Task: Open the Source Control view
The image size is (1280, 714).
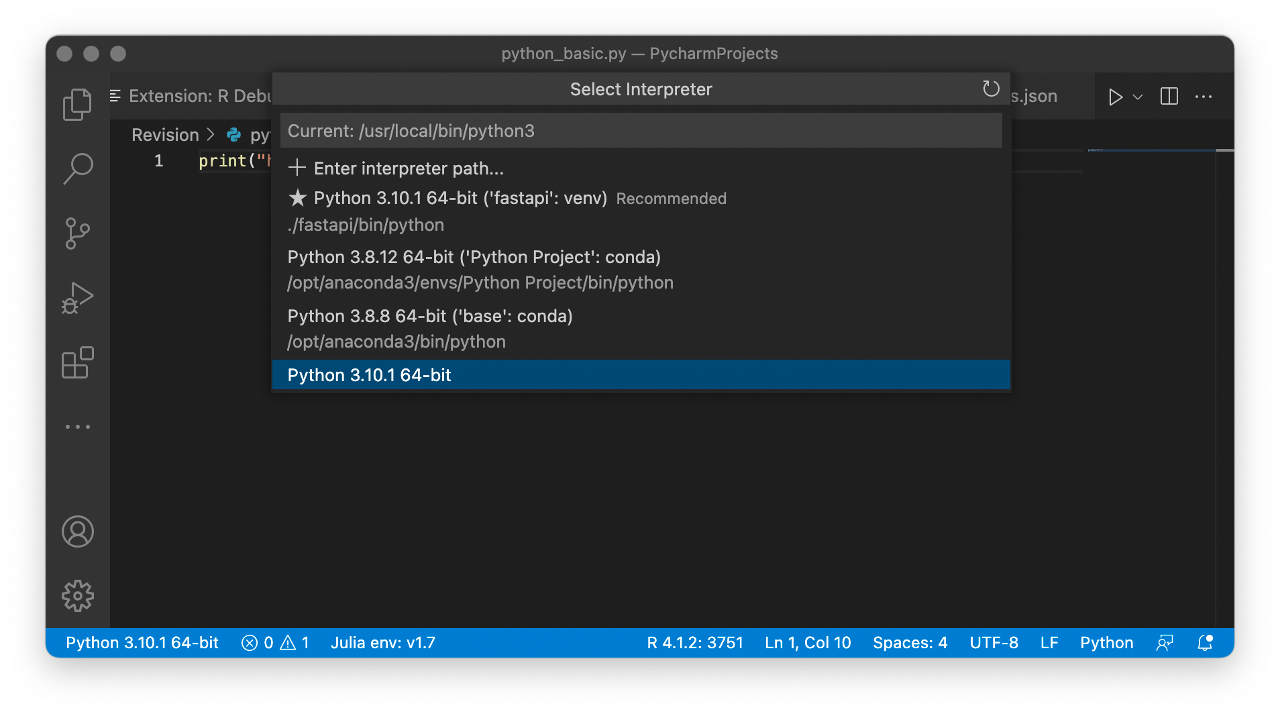Action: coord(77,233)
